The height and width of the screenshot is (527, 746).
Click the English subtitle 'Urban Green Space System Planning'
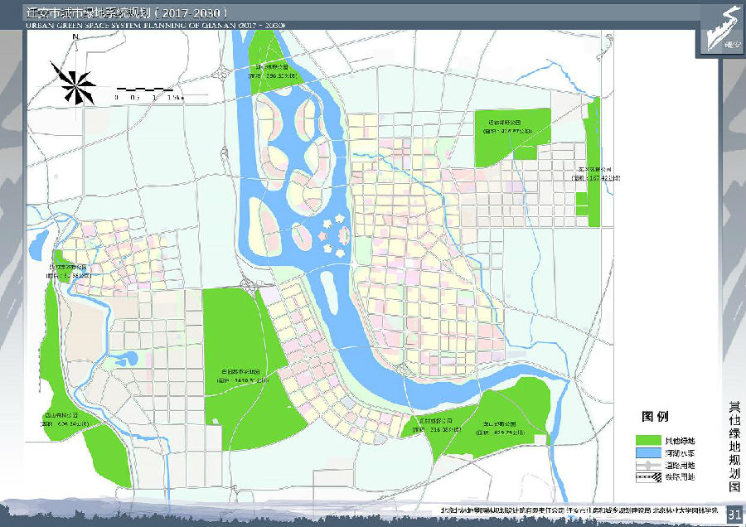pos(156,26)
